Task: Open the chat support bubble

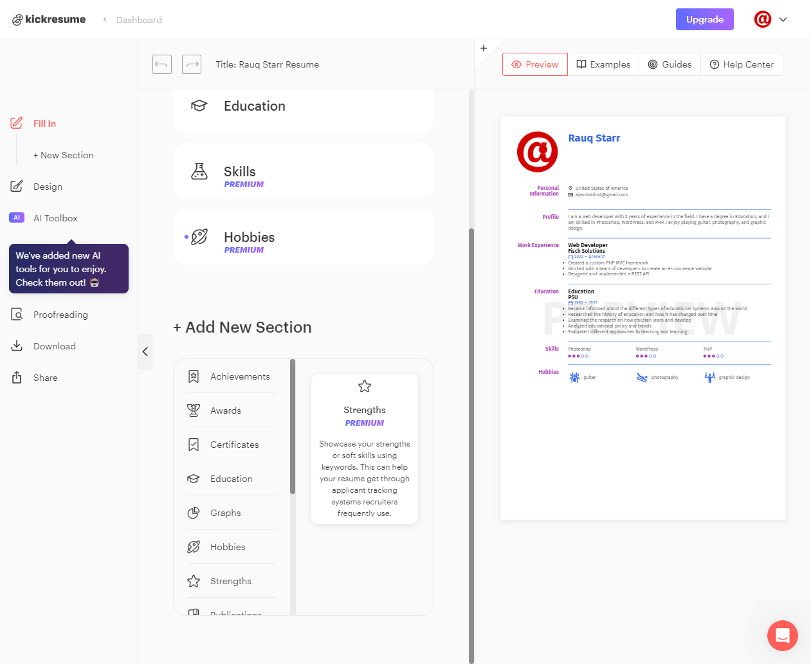Action: click(783, 636)
